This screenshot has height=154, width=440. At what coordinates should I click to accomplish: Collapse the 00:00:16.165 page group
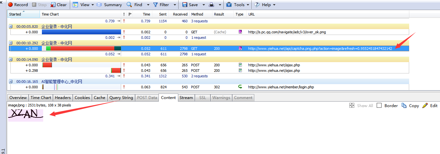(11, 82)
